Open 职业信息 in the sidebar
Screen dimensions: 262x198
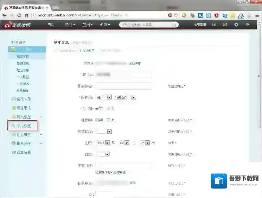(23, 70)
